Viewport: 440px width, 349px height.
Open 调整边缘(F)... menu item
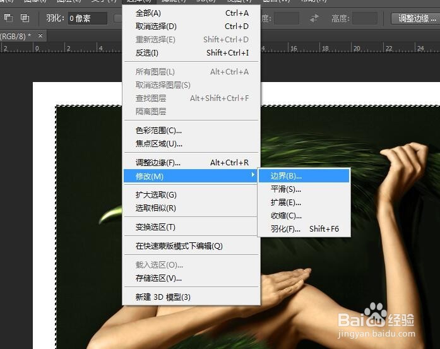coord(192,162)
